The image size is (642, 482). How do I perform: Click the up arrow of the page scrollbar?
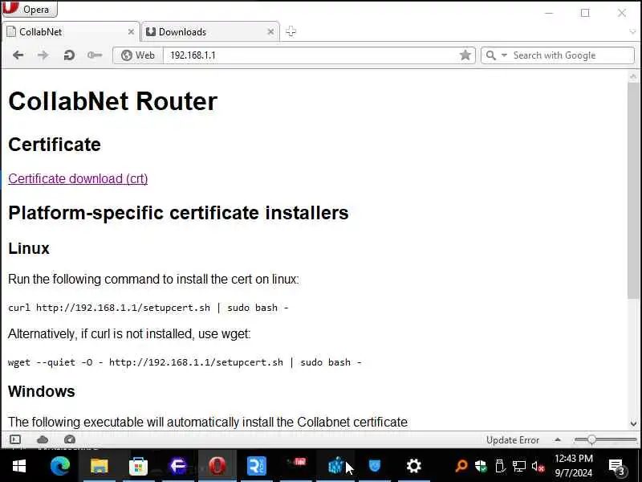633,76
